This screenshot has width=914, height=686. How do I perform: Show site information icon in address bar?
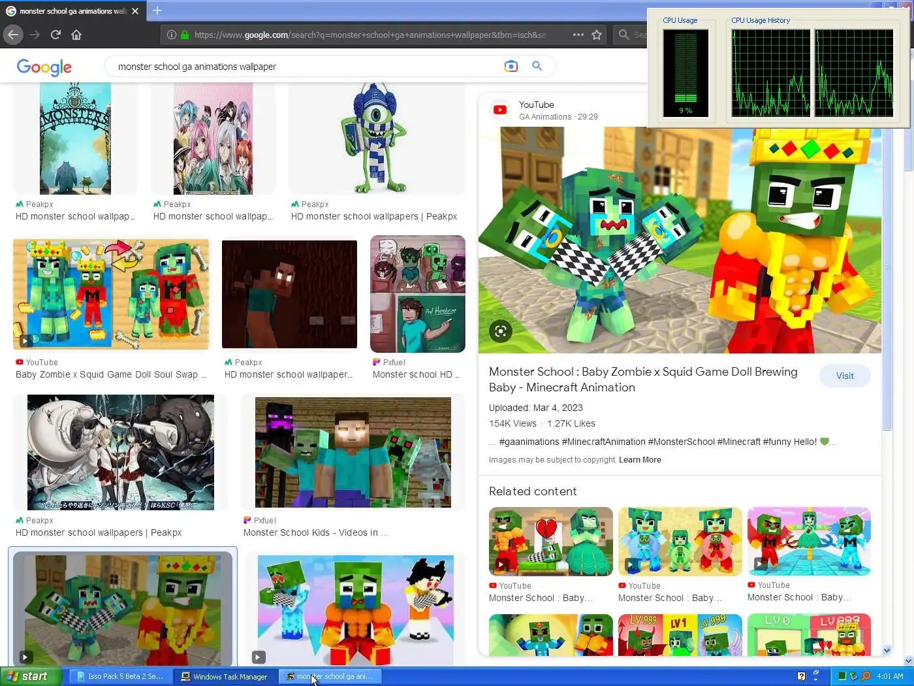172,35
